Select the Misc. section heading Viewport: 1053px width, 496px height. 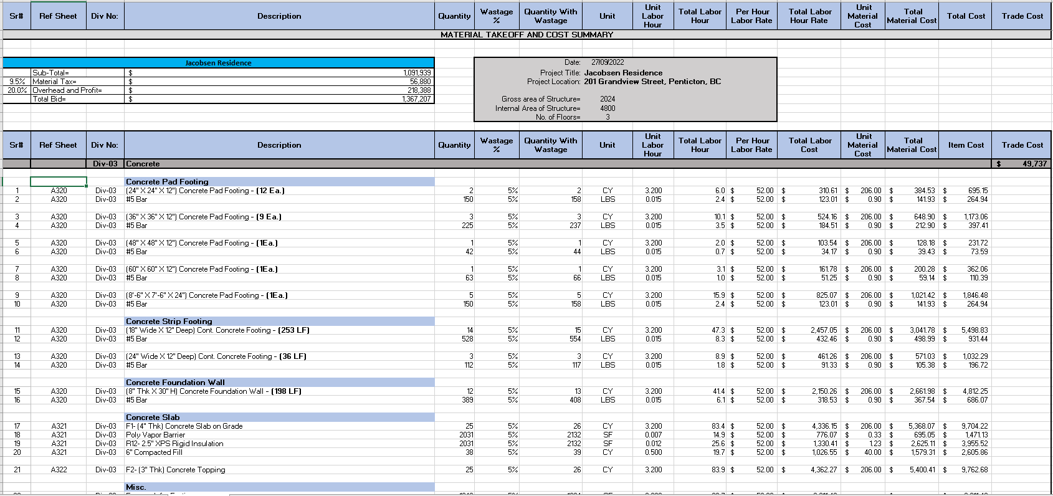click(279, 487)
